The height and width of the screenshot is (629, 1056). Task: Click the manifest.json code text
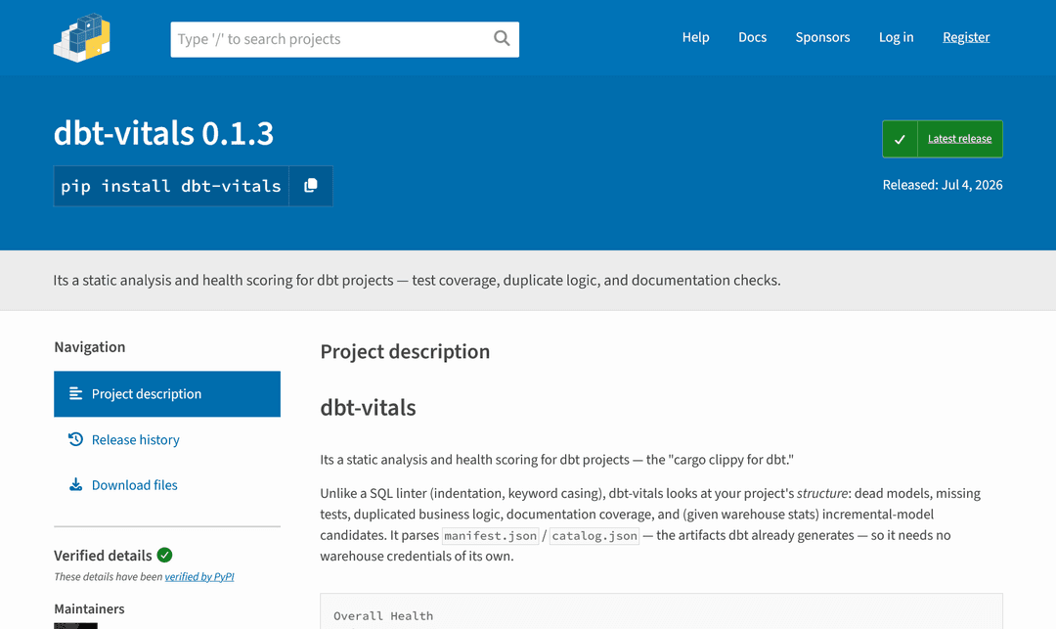point(490,536)
